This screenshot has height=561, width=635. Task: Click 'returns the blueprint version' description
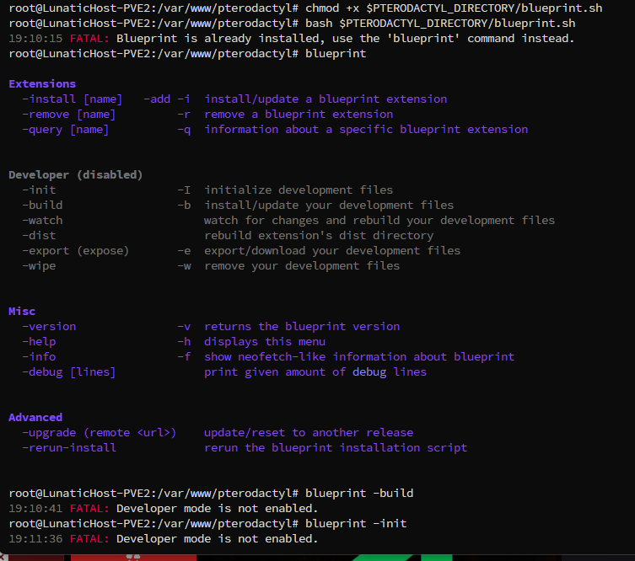302,327
